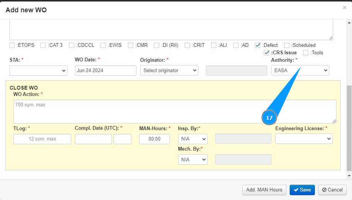Screen dimensions: 352x200
Task: Check the EWIS checkbox
Action: (x=103, y=45)
